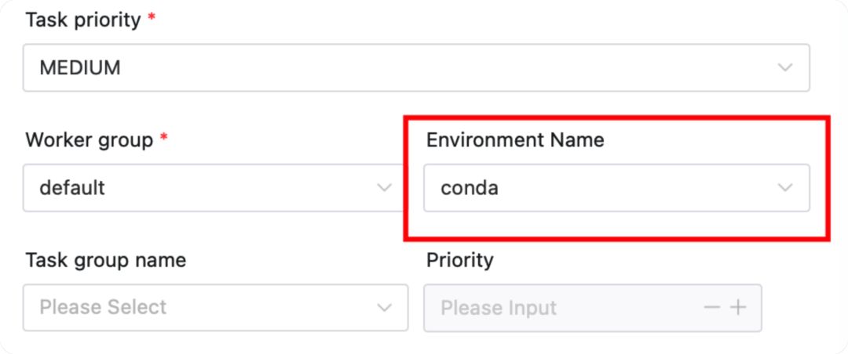Viewport: 848px width, 354px height.
Task: Click the chevron arrow in Environment Name field
Action: click(x=784, y=188)
